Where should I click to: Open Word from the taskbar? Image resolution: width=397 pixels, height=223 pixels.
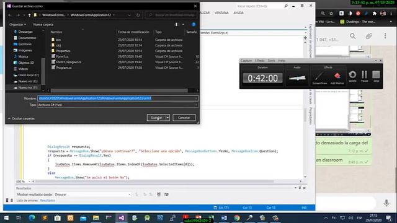(x=224, y=217)
